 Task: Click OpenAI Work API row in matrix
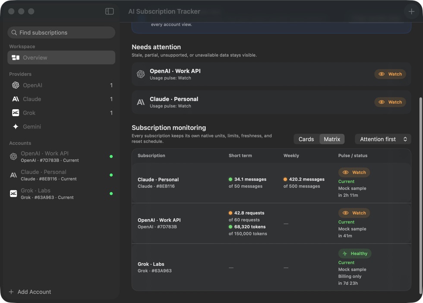click(x=271, y=224)
